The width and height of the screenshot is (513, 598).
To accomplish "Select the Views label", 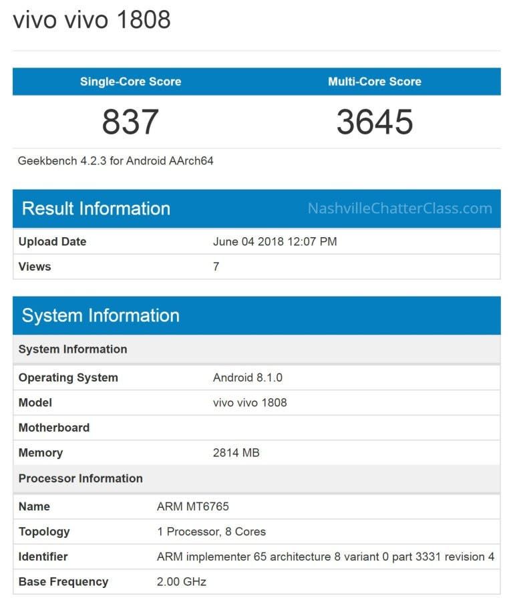I will coord(35,267).
